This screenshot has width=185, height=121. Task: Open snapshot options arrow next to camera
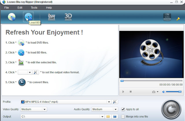point(158,92)
